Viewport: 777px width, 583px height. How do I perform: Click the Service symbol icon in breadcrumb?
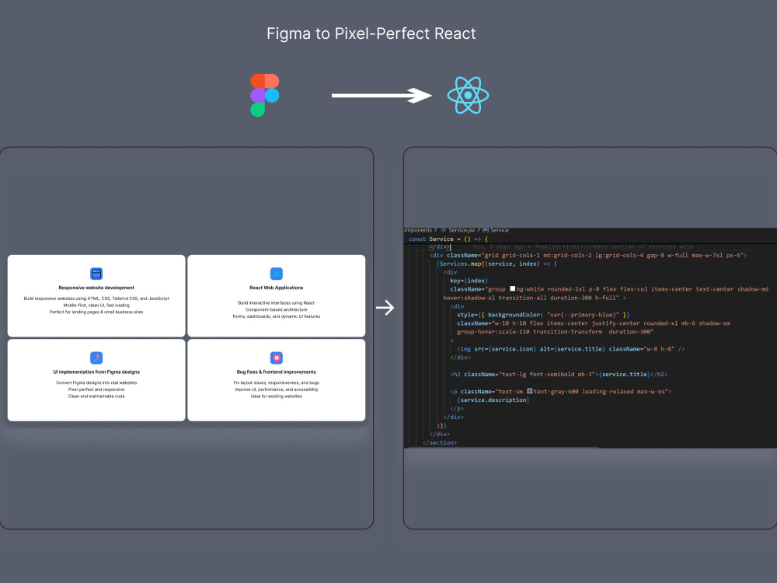pos(486,230)
